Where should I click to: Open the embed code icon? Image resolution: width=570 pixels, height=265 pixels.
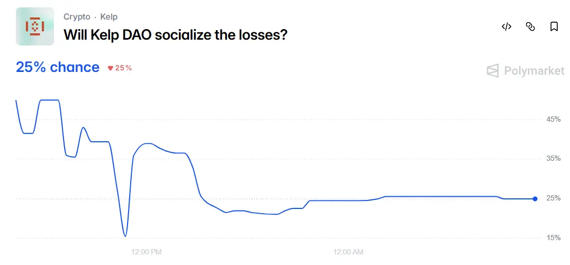pyautogui.click(x=506, y=27)
